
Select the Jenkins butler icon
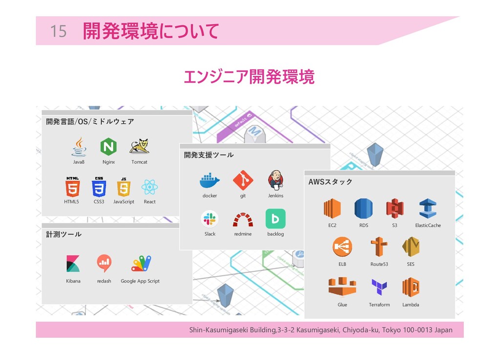(276, 180)
